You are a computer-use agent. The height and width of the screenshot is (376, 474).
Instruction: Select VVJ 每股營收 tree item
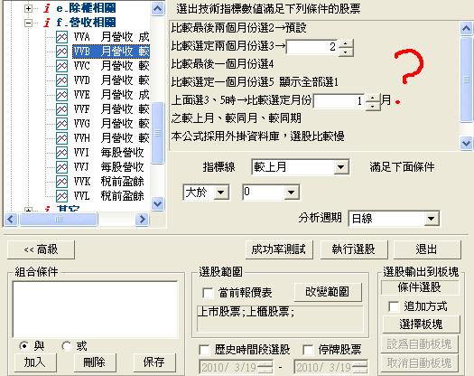pos(109,167)
